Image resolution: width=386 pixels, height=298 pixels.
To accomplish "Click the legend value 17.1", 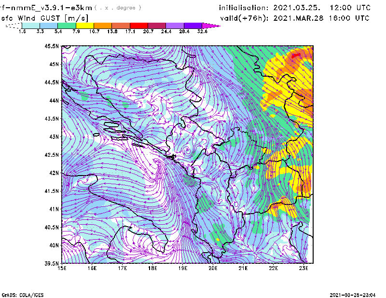I will point(130,31).
